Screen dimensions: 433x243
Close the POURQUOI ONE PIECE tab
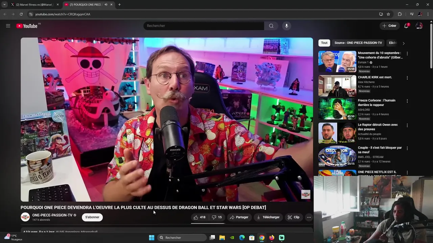point(111,5)
